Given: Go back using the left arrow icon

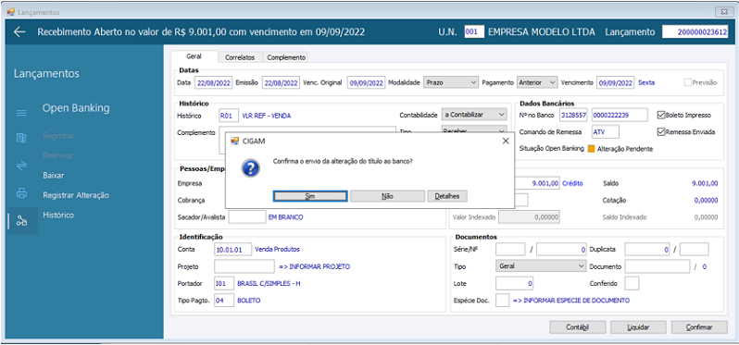Looking at the screenshot, I should 19,32.
